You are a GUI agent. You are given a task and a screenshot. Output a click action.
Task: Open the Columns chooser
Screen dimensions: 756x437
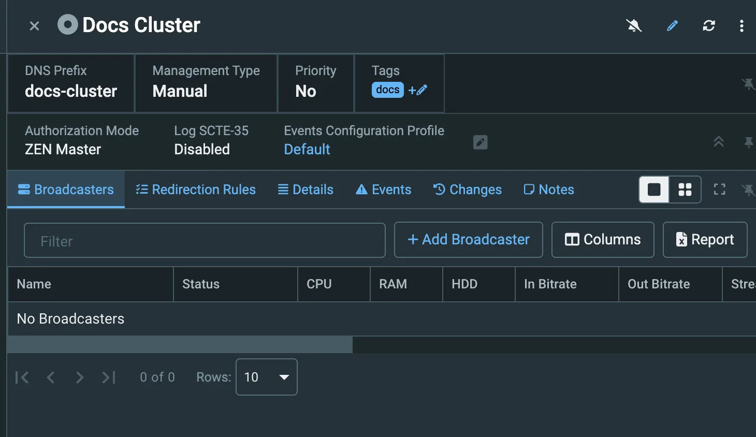(603, 240)
